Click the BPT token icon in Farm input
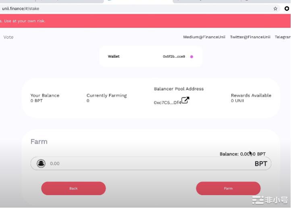Image resolution: width=291 pixels, height=208 pixels. coord(41,163)
